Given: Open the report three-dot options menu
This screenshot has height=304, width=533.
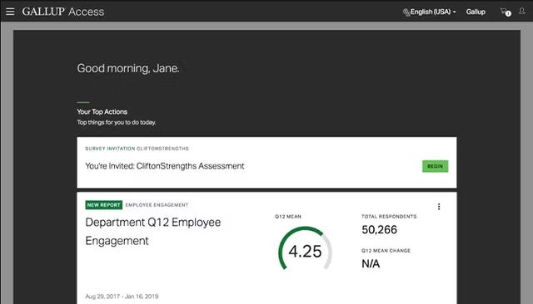Looking at the screenshot, I should [x=439, y=206].
